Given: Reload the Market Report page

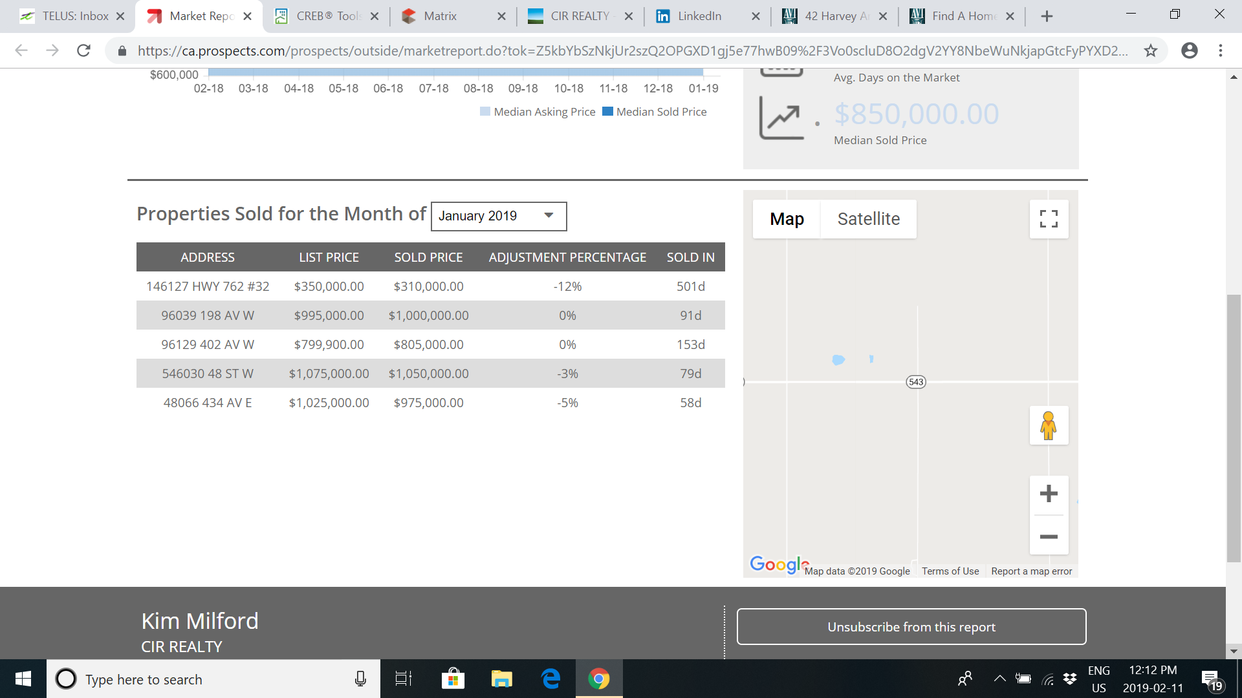Looking at the screenshot, I should pyautogui.click(x=83, y=50).
